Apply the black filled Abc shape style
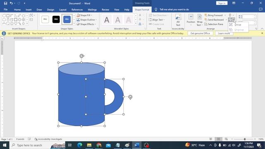Viewport: 265px width, 149px height. 56,19
